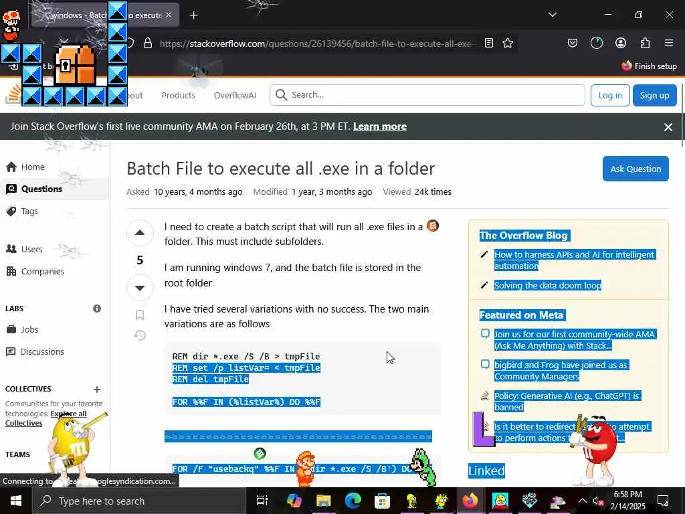Image resolution: width=685 pixels, height=514 pixels.
Task: Open community-wide AMA meta link
Action: pos(575,340)
